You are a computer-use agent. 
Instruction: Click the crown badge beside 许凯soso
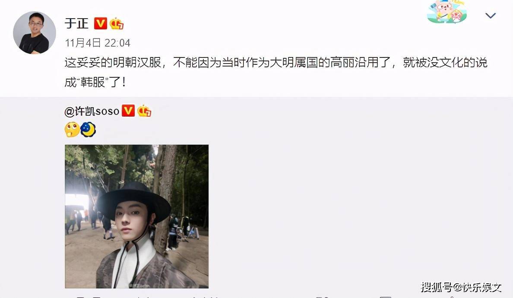(144, 111)
